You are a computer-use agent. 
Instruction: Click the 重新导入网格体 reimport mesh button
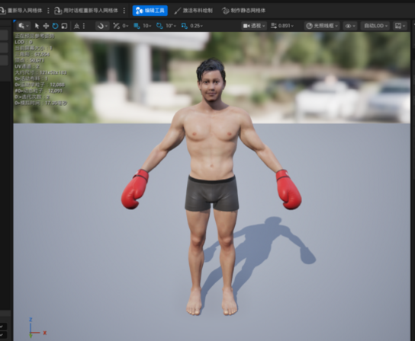21,11
